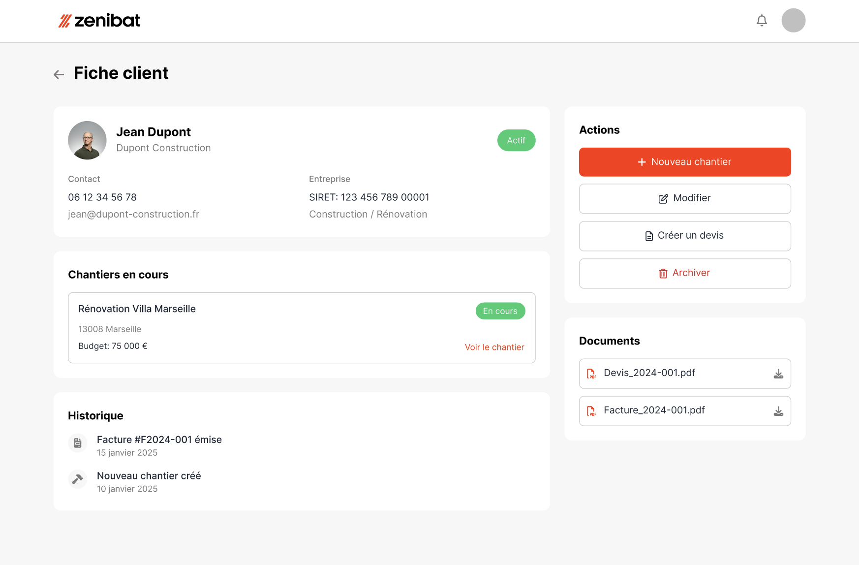The width and height of the screenshot is (859, 565).
Task: Click the Historique heading
Action: pyautogui.click(x=95, y=416)
